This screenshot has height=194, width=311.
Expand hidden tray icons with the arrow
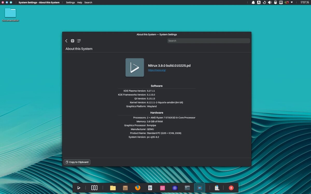tap(292, 2)
